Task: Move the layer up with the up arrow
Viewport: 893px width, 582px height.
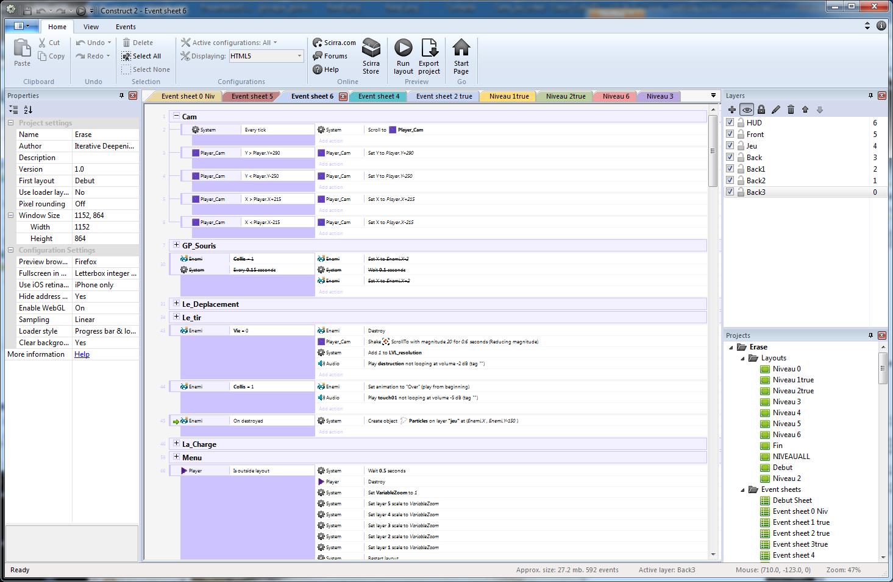Action: pos(805,110)
